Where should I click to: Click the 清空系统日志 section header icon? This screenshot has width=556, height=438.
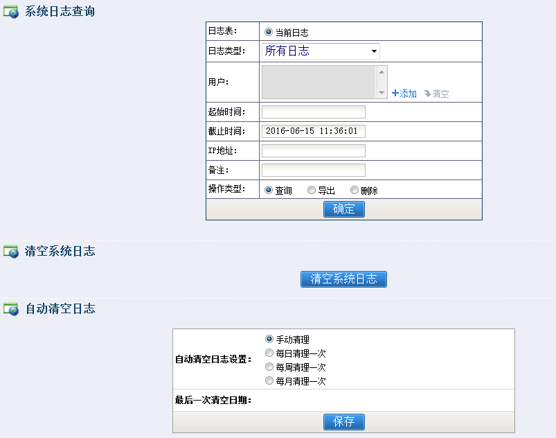pyautogui.click(x=11, y=252)
